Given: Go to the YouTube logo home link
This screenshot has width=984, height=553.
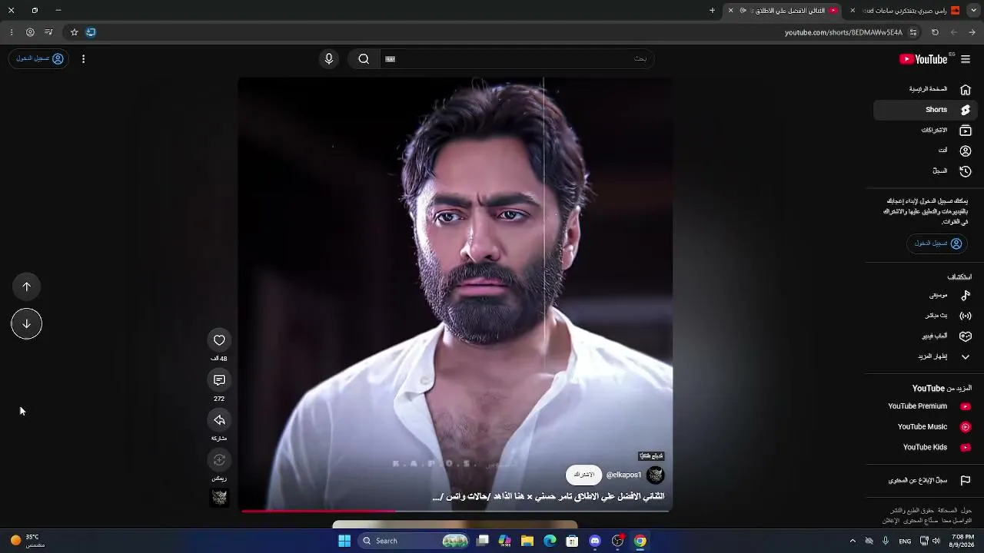Looking at the screenshot, I should click(x=923, y=59).
